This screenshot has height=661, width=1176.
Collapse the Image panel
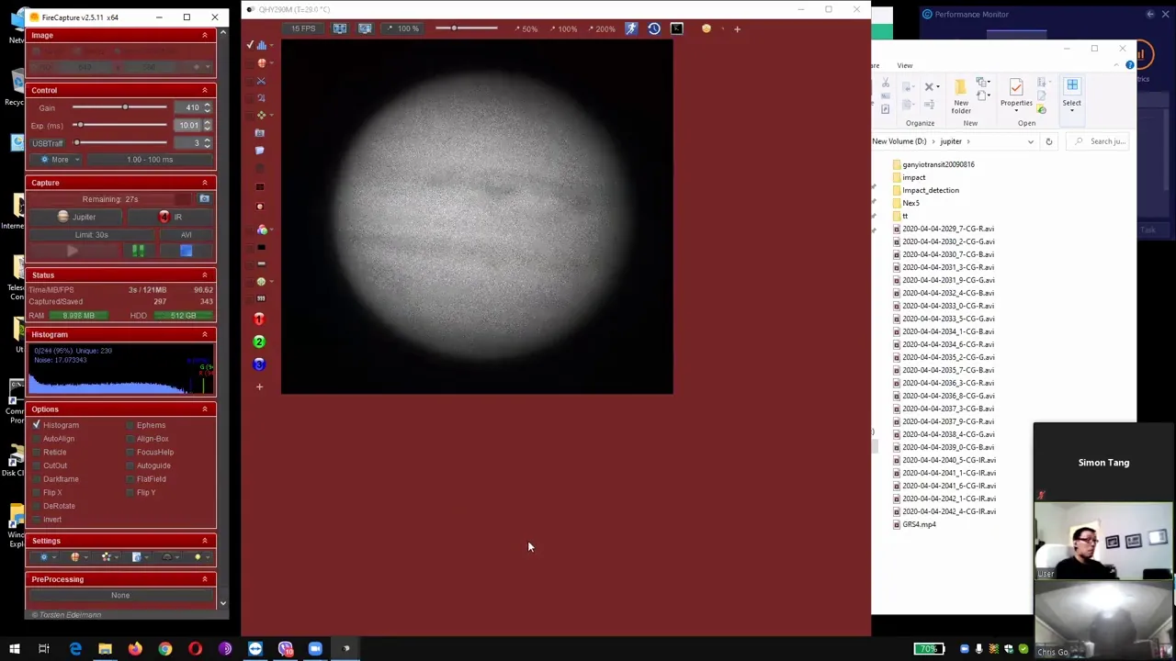tap(205, 35)
